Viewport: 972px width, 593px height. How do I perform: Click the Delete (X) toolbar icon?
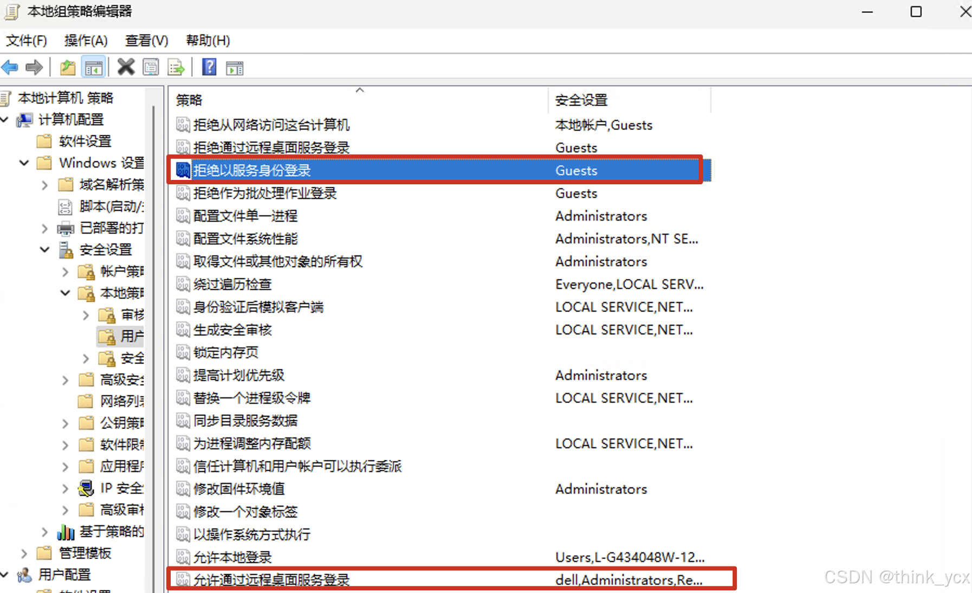point(126,67)
